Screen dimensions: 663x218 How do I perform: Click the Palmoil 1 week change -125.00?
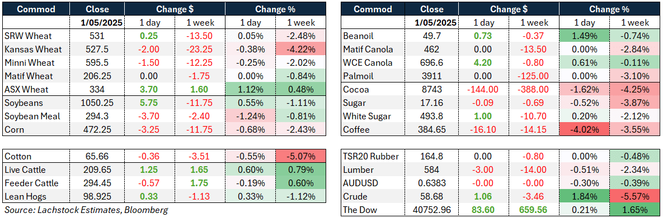(x=534, y=76)
